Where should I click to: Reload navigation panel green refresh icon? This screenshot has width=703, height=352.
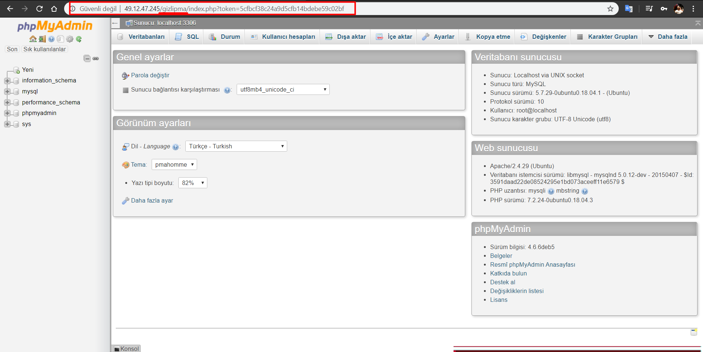point(79,39)
